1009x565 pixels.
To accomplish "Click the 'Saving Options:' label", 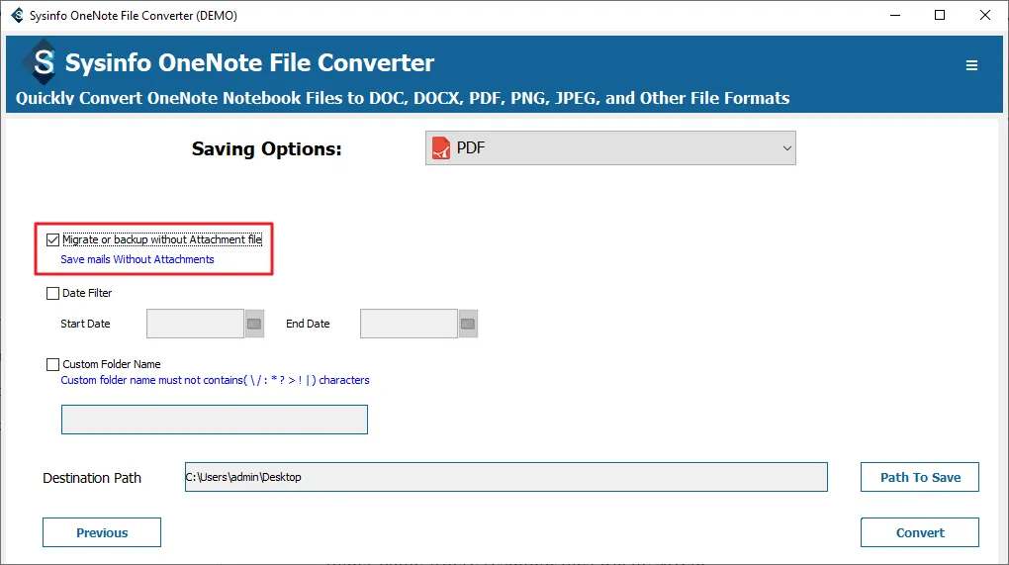I will 266,149.
